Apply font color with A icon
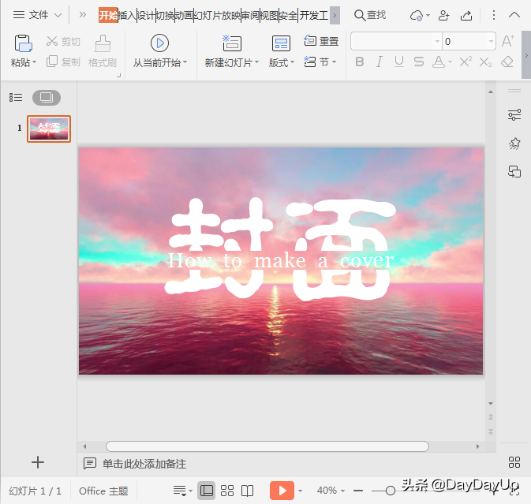531x504 pixels. [439, 62]
